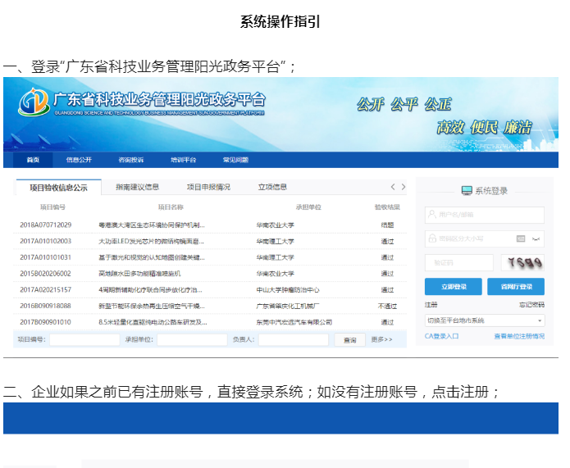Click the 忘记密码 link

point(531,305)
